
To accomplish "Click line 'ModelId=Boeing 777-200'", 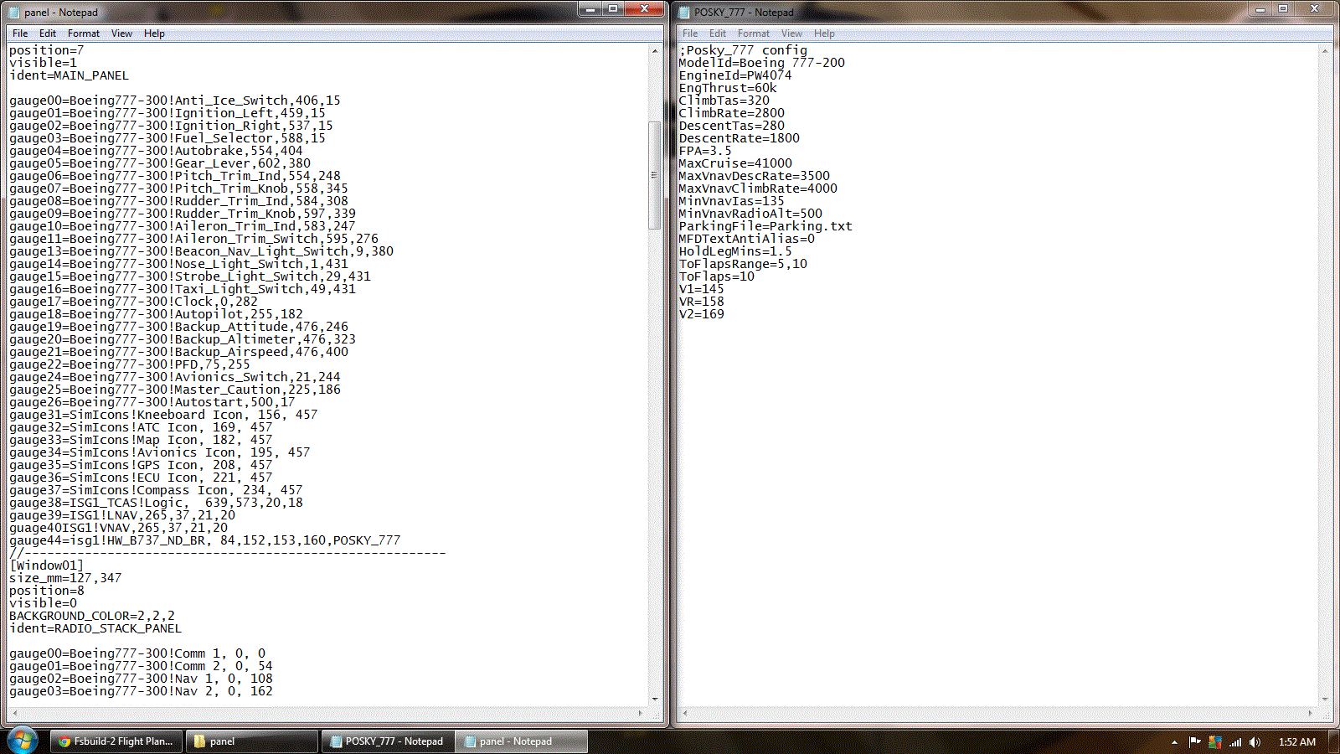I will point(762,63).
